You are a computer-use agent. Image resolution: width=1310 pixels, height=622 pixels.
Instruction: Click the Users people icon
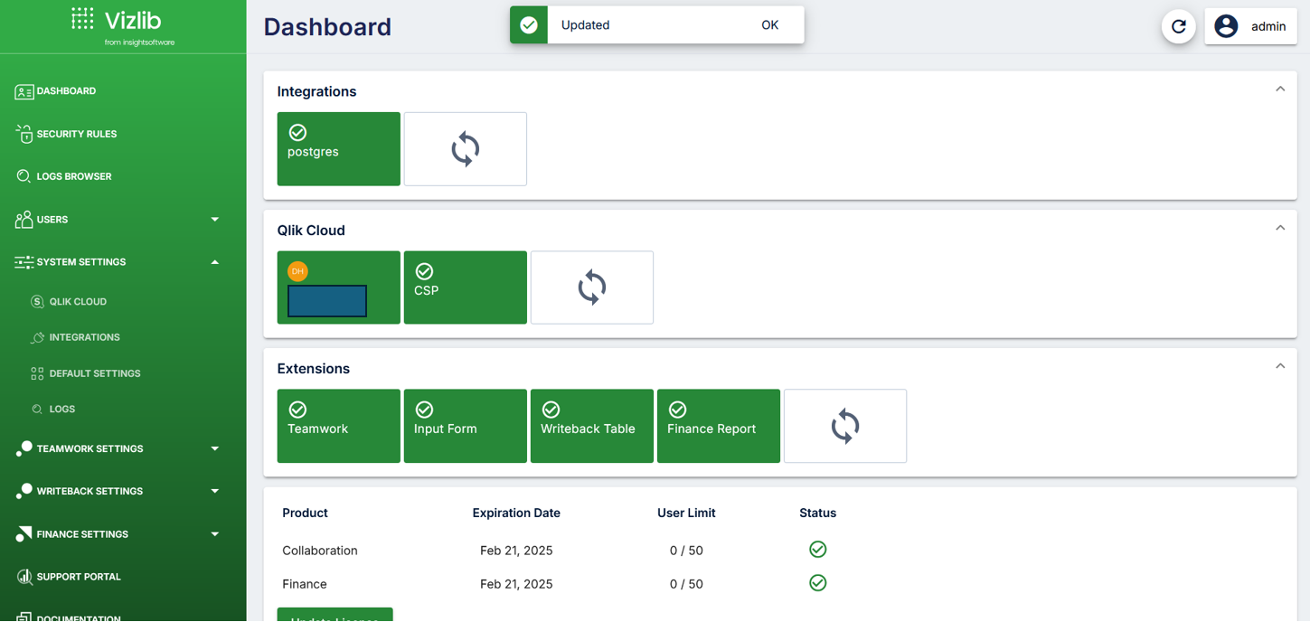[24, 219]
